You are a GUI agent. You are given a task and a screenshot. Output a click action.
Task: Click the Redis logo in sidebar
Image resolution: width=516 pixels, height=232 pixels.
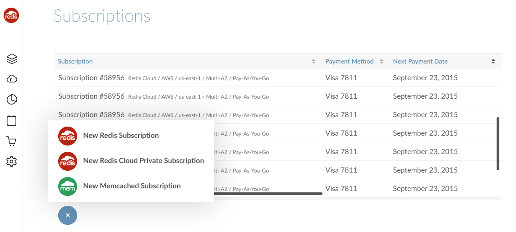pos(11,15)
